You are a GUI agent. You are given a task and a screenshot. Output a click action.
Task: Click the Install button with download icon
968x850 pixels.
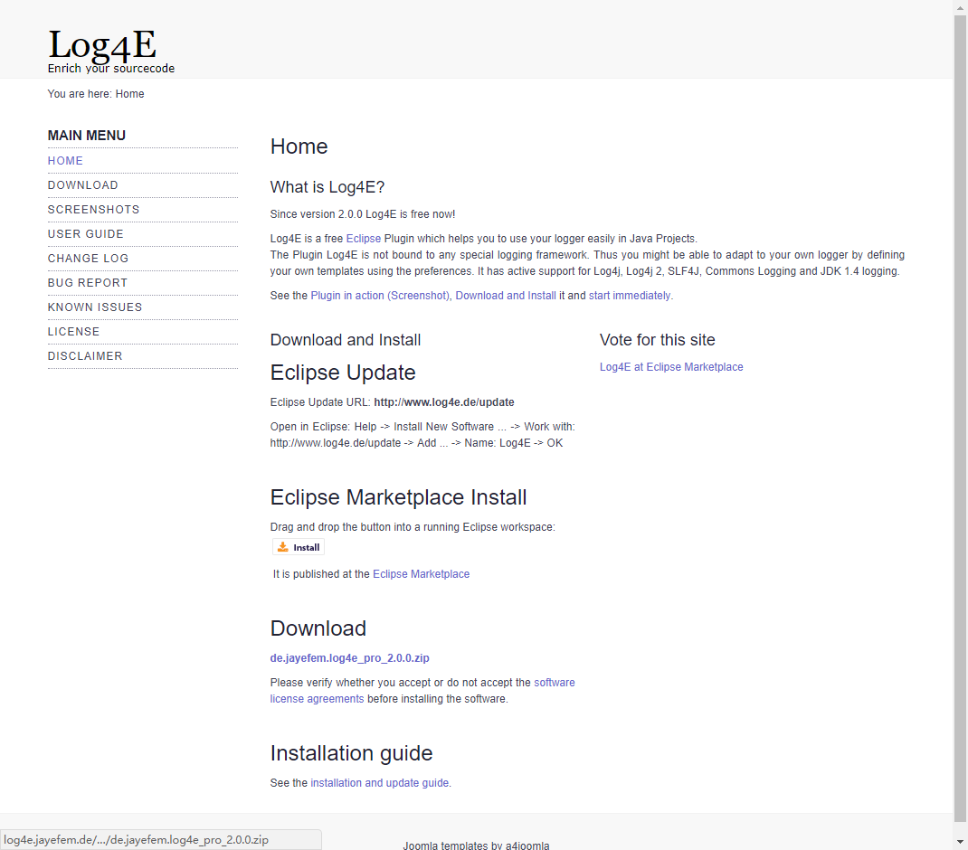tap(299, 547)
